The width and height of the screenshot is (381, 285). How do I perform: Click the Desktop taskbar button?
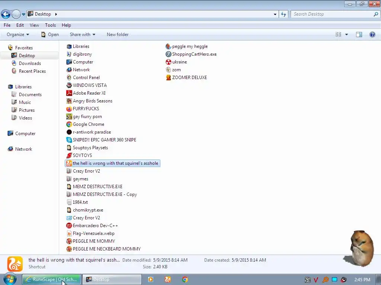click(x=112, y=279)
